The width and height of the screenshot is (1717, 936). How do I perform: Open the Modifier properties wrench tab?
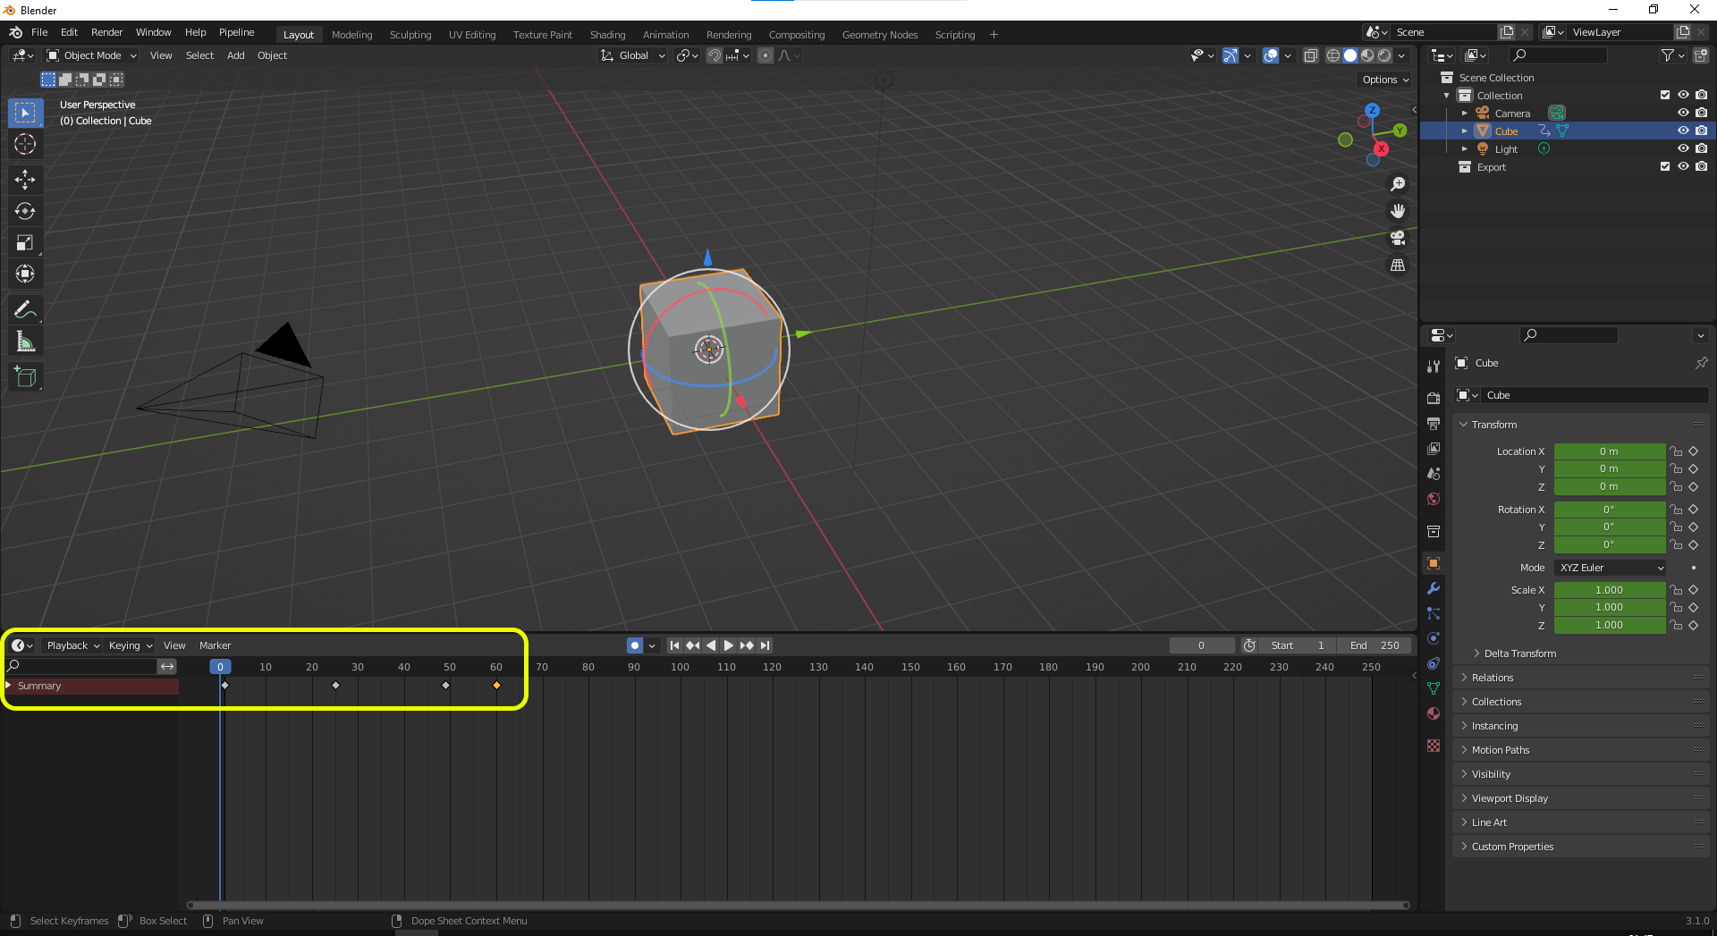point(1434,588)
